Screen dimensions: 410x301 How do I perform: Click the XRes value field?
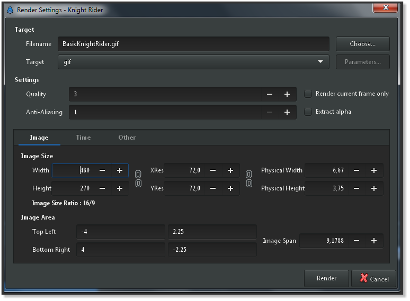click(x=184, y=170)
